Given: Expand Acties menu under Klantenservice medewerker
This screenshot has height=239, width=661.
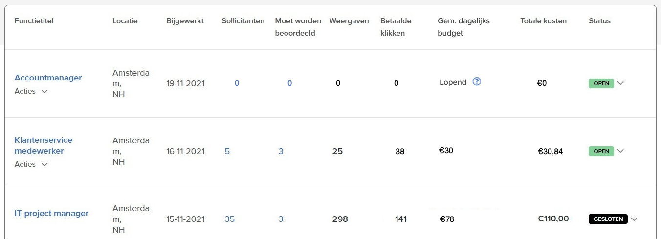Looking at the screenshot, I should [x=31, y=164].
